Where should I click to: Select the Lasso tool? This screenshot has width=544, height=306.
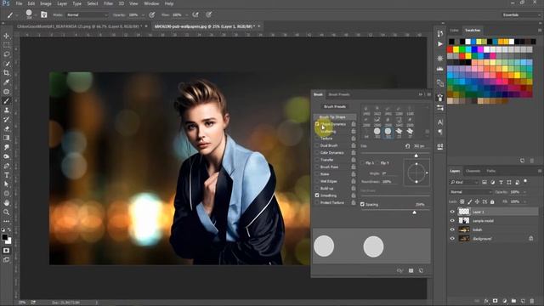[x=6, y=54]
